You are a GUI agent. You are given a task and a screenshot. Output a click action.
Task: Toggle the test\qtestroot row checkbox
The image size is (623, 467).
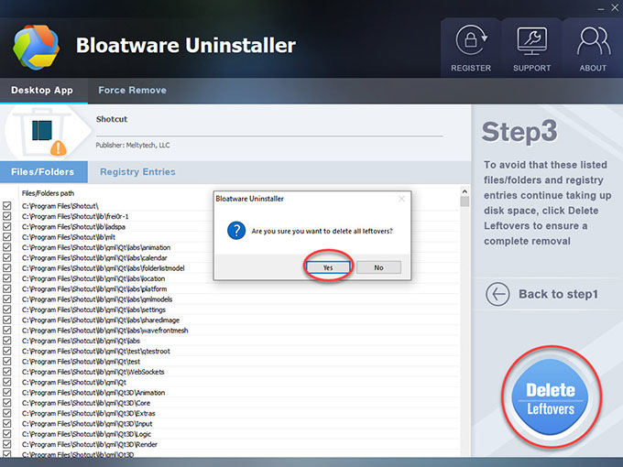coord(6,351)
